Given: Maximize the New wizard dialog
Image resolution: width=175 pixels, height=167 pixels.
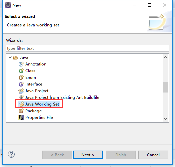Looking at the screenshot, I should click(x=149, y=5).
